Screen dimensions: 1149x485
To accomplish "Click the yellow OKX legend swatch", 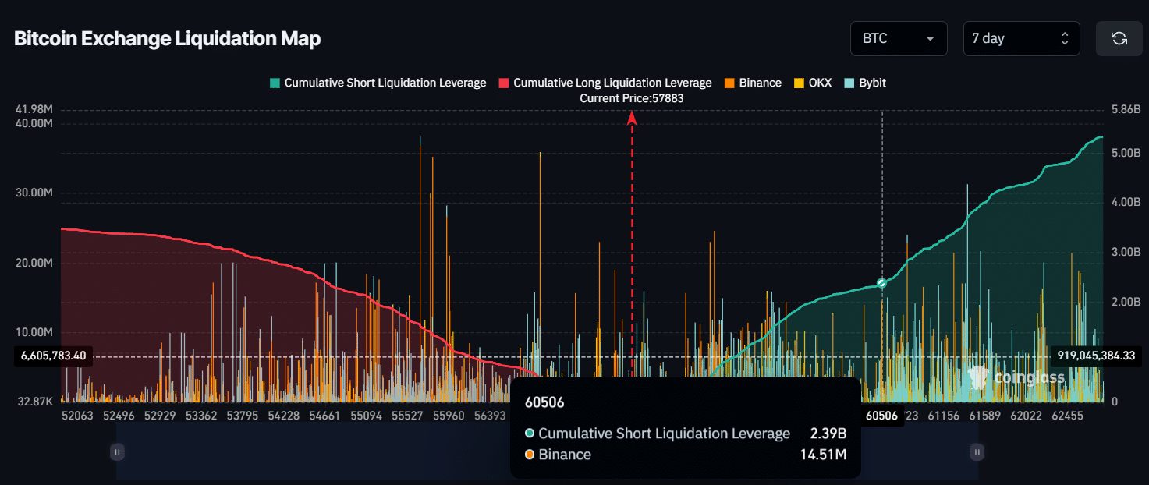I will point(799,83).
